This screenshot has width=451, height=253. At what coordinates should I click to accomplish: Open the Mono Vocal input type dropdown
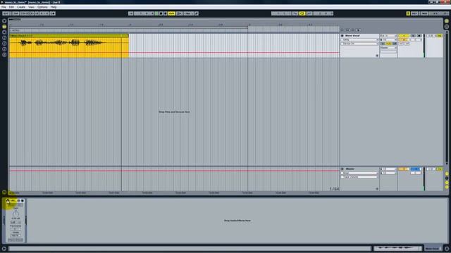tap(388, 36)
